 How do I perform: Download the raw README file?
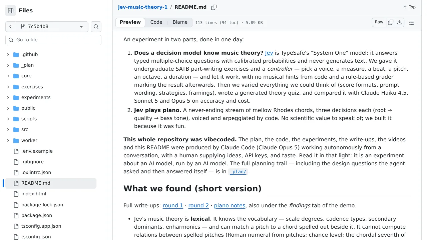click(x=400, y=22)
